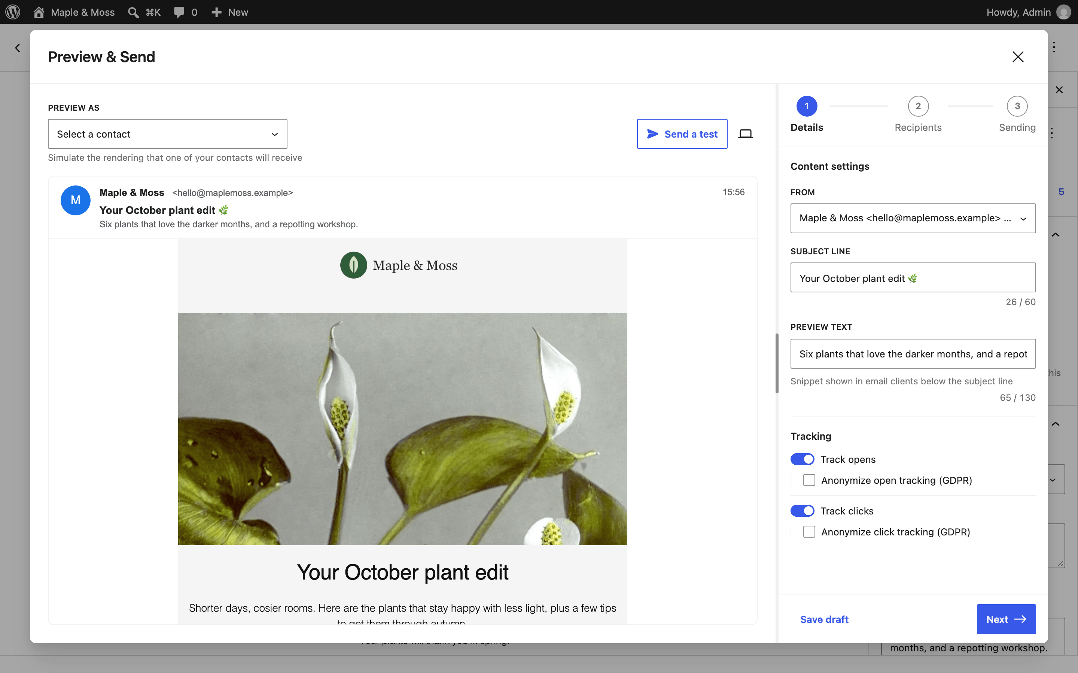The width and height of the screenshot is (1078, 673).
Task: Go back using the left chevron arrow
Action: (x=18, y=47)
